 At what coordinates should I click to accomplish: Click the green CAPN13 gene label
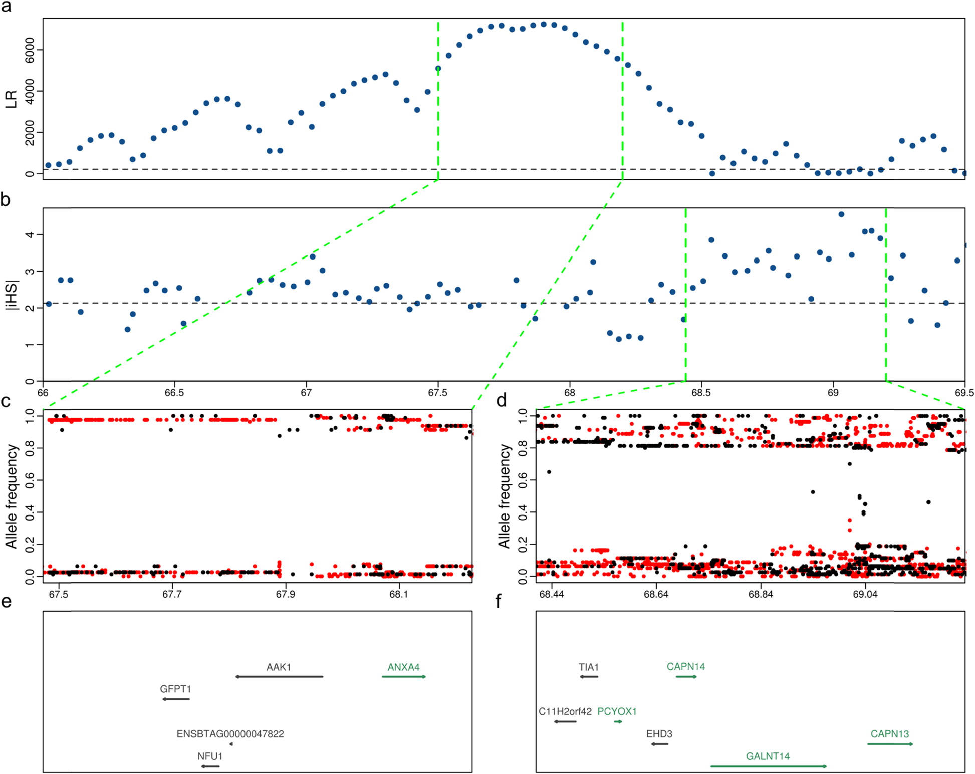tap(890, 734)
